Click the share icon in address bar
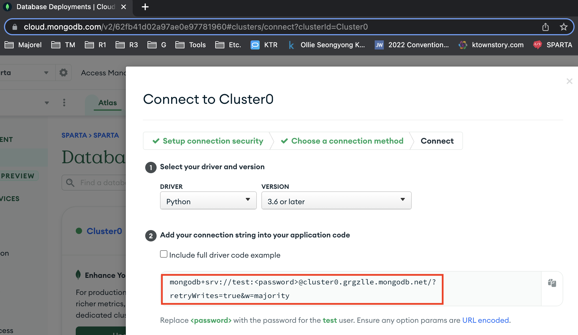 pyautogui.click(x=545, y=27)
